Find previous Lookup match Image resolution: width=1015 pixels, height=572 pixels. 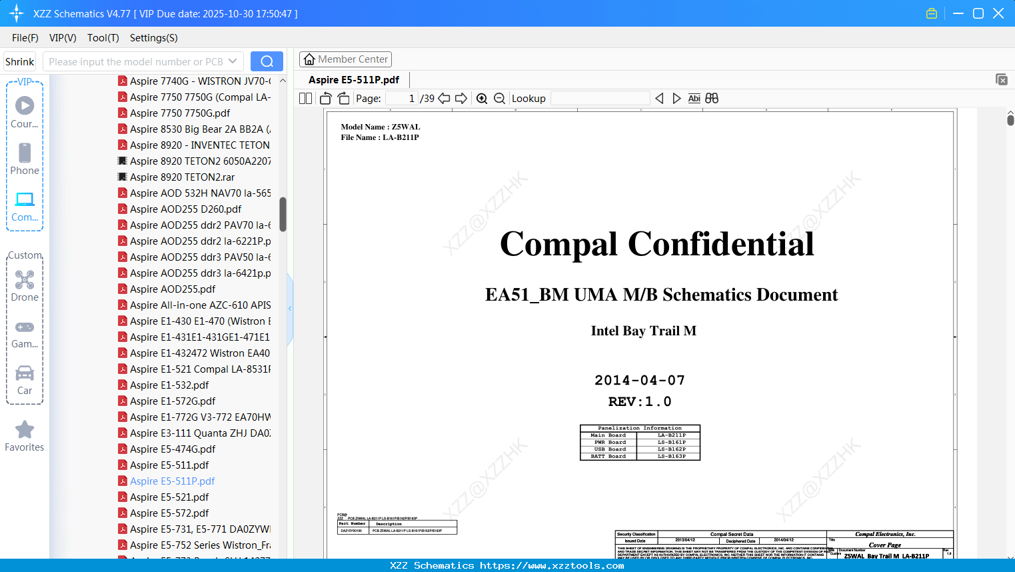(659, 99)
